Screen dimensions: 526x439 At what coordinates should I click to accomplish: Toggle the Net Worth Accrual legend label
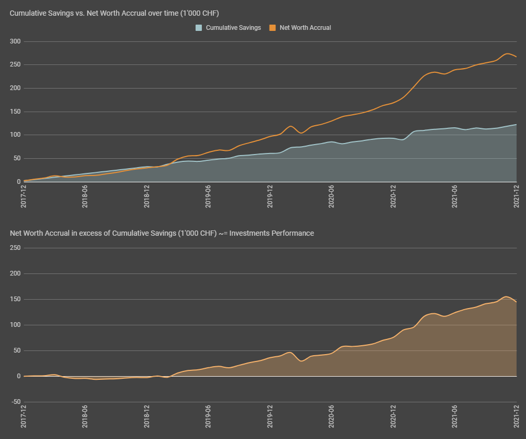click(x=305, y=28)
